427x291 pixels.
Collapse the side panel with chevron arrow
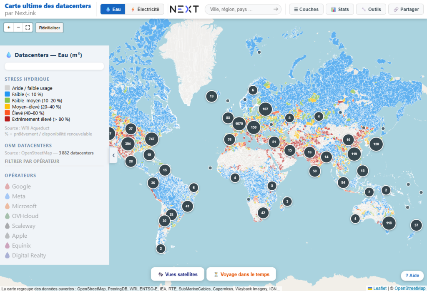(113, 155)
